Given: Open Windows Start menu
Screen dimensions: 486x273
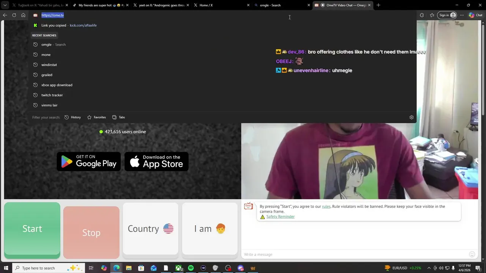Looking at the screenshot, I should [6, 268].
